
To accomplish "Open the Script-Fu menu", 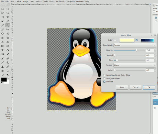I will 71,1.
